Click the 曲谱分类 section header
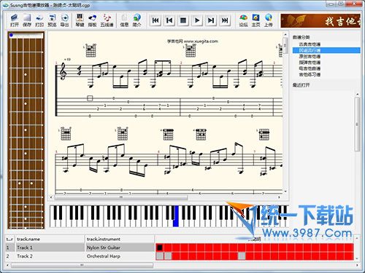The image size is (365, 273). (x=301, y=37)
